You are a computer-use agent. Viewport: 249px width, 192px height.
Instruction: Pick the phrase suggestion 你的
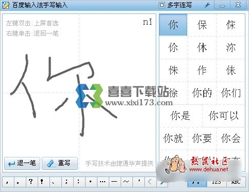pos(202,93)
